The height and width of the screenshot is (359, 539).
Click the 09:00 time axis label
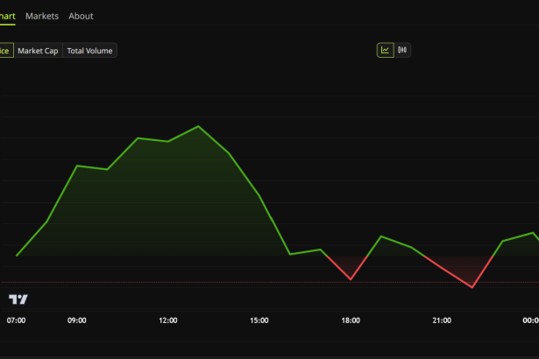[76, 320]
